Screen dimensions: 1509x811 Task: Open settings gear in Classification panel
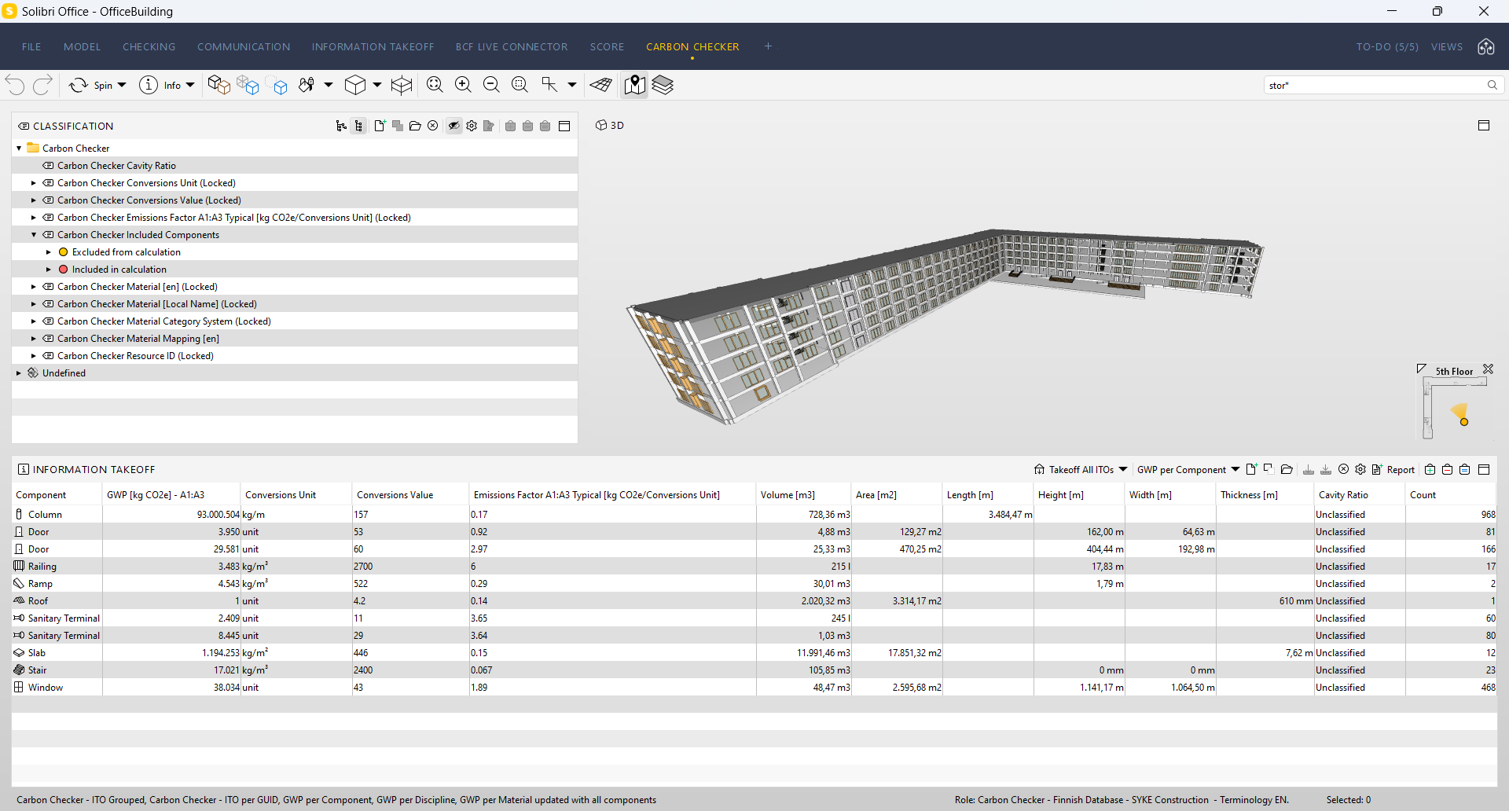472,126
